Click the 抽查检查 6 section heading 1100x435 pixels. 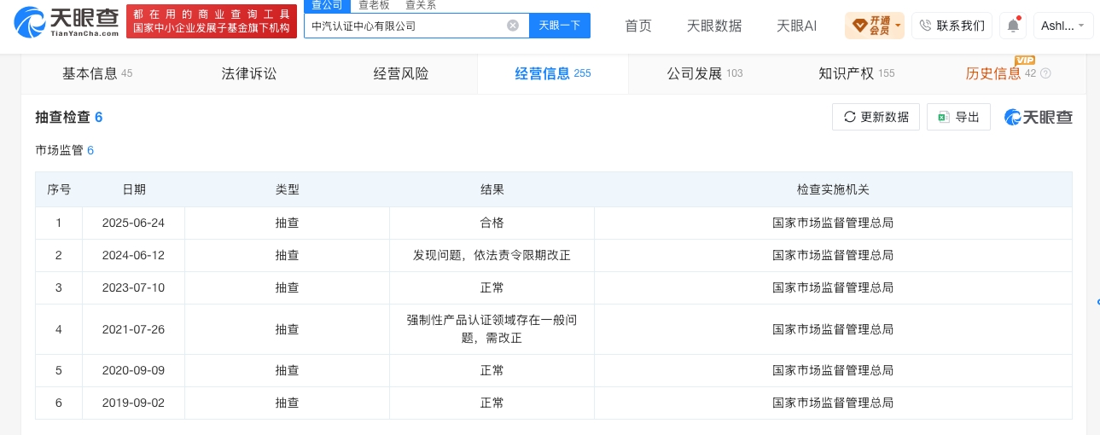coord(69,117)
